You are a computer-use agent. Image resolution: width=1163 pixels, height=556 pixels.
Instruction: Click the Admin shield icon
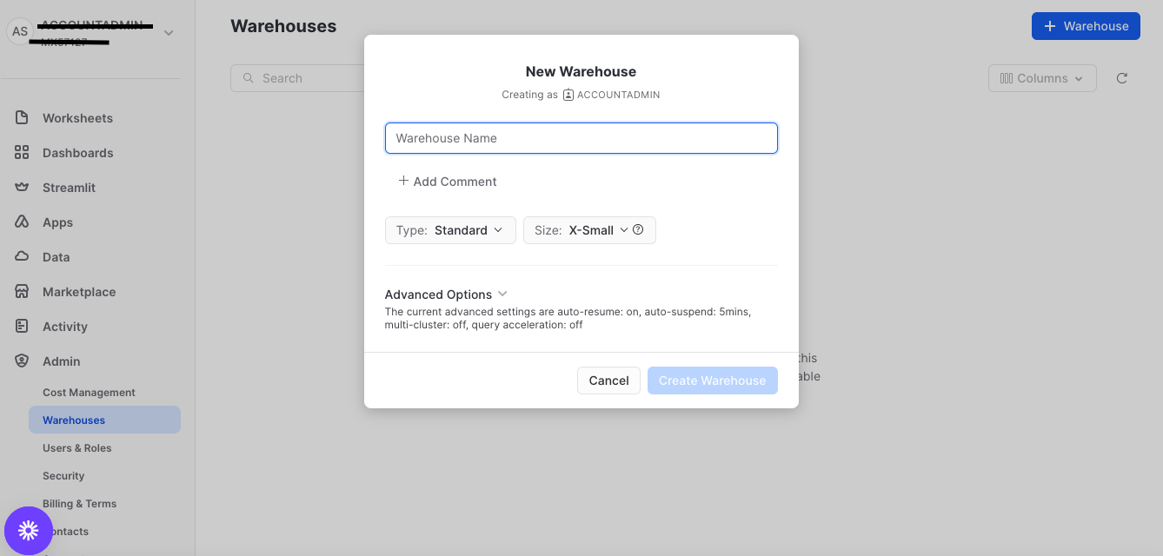click(22, 361)
